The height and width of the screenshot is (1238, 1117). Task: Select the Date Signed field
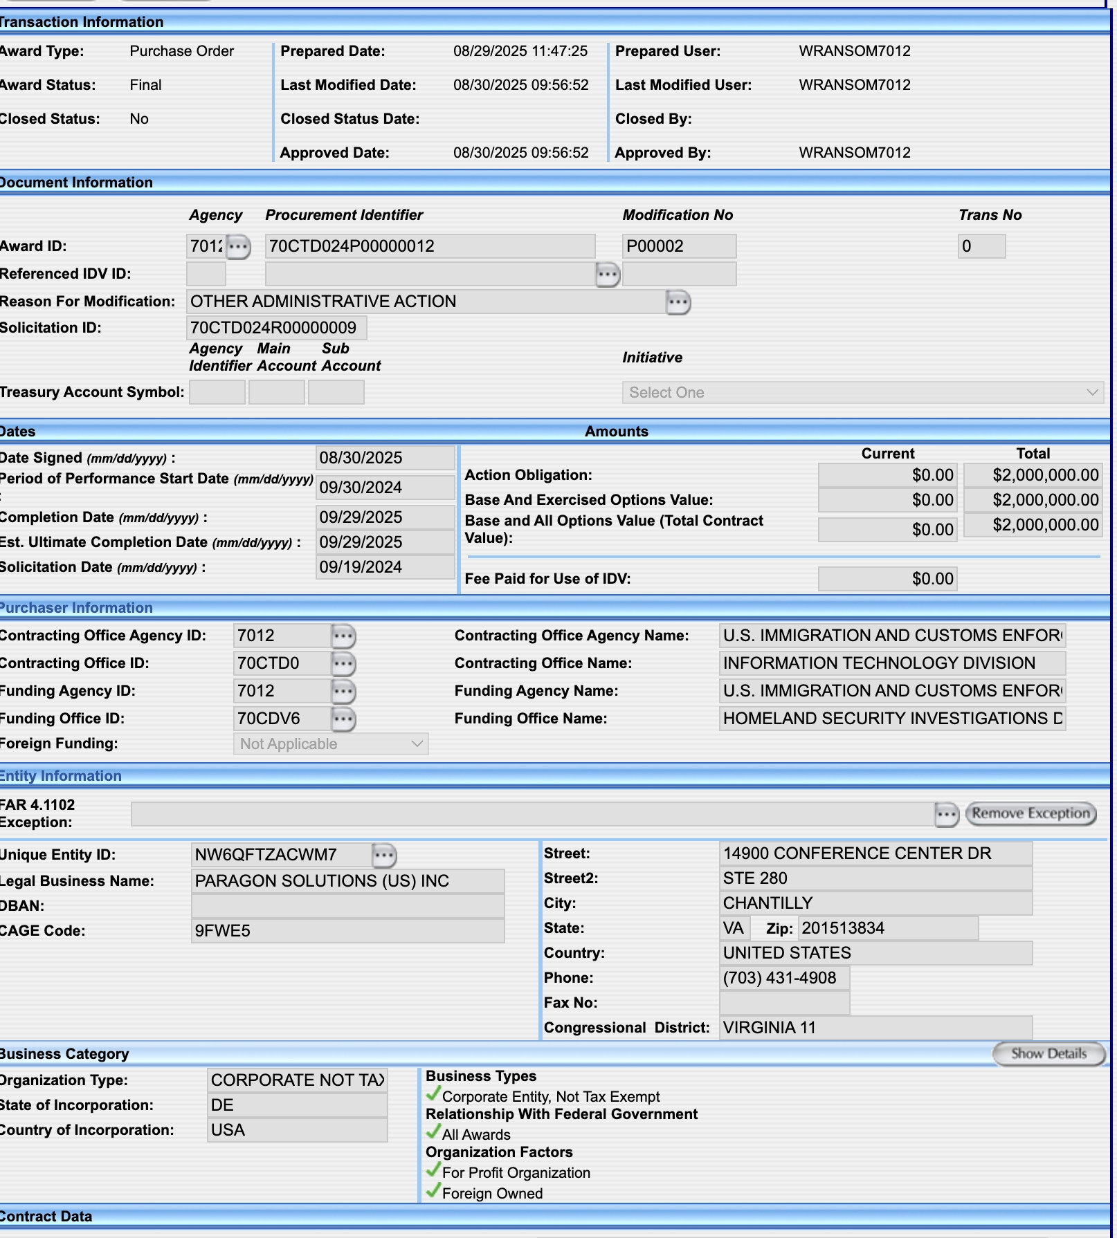pyautogui.click(x=385, y=458)
